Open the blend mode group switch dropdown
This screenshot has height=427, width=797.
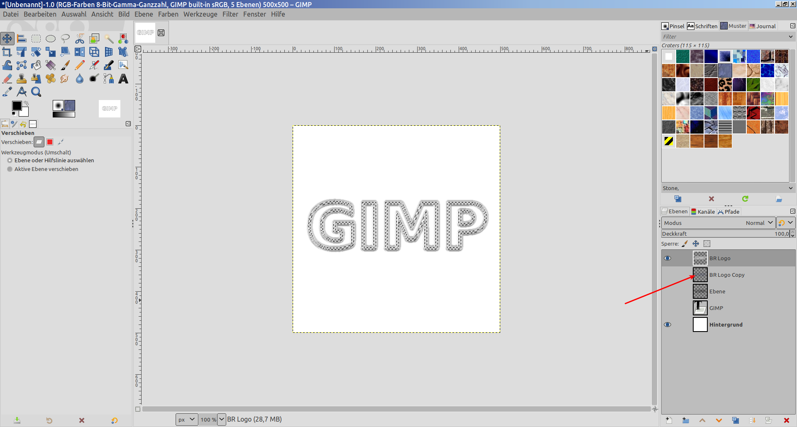coord(786,223)
